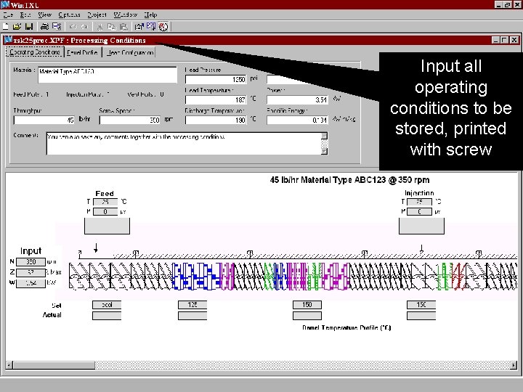The image size is (523, 392).
Task: Click the horizontal scrollbar right arrow
Action: pyautogui.click(x=514, y=365)
